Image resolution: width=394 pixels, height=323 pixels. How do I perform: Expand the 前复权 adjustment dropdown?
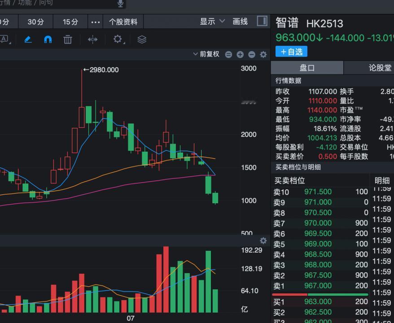click(x=206, y=54)
